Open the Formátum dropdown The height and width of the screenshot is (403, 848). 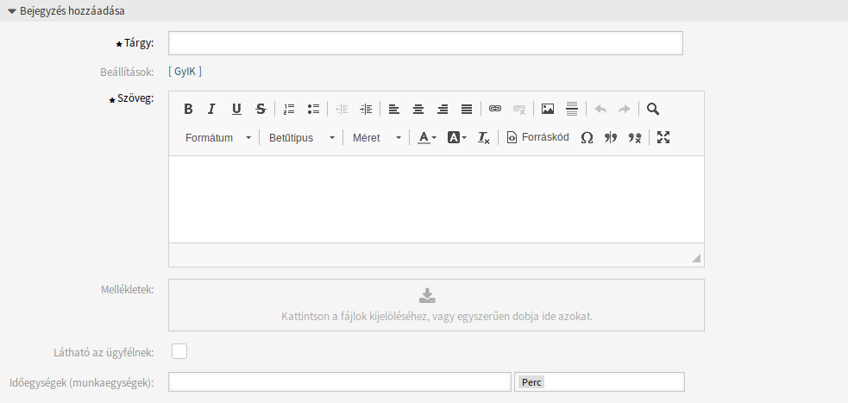[x=218, y=137]
